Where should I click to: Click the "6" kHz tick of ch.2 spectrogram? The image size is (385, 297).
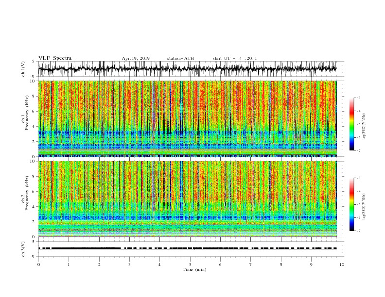click(x=34, y=191)
